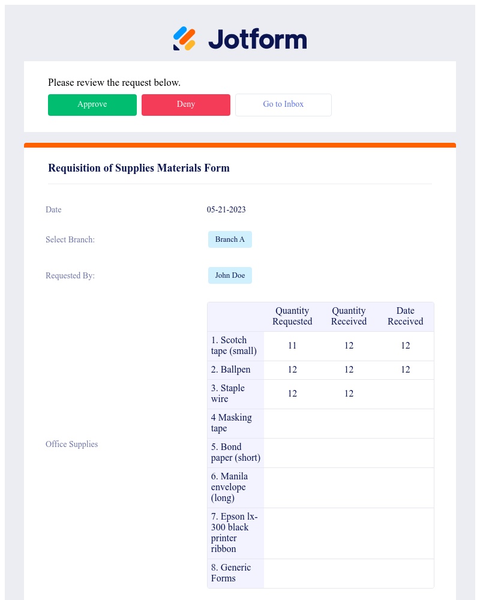The width and height of the screenshot is (480, 600).
Task: Click the form title Requisition of Supplies
Action: 139,168
